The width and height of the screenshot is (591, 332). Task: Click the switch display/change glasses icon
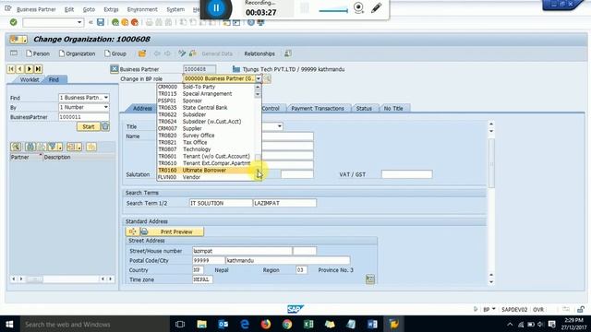click(182, 53)
